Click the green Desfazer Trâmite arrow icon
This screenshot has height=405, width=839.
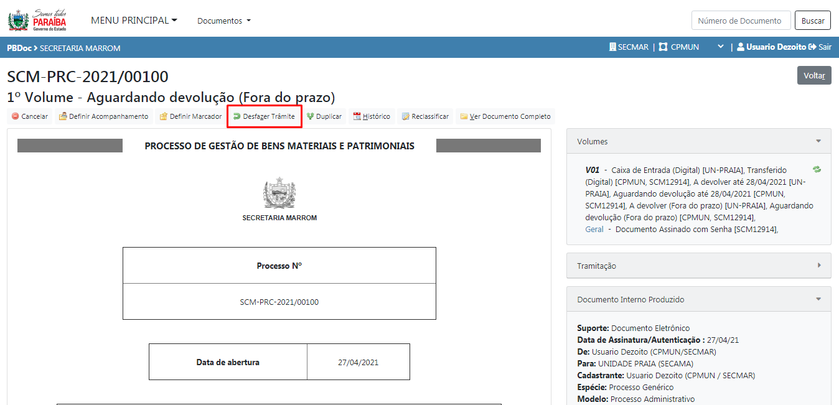pos(237,116)
